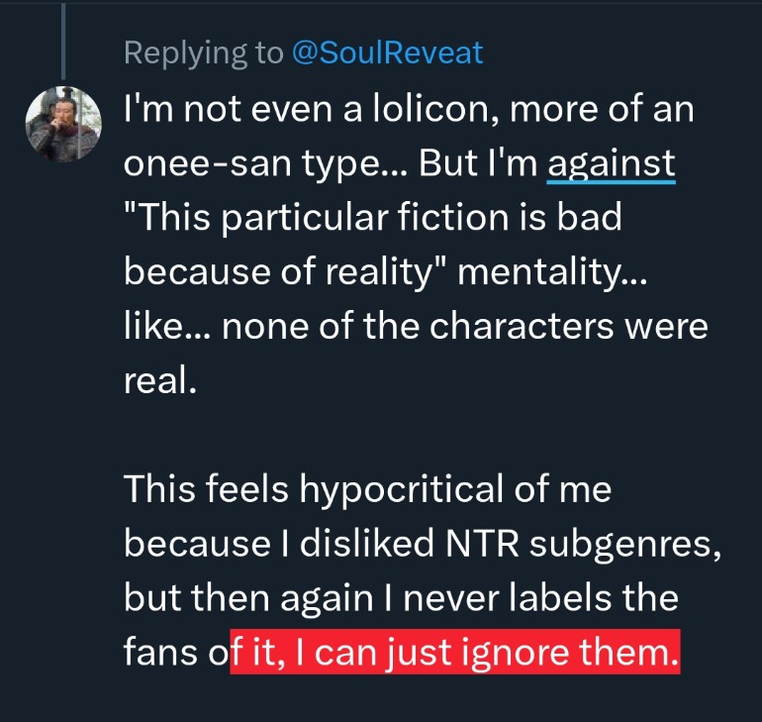Image resolution: width=762 pixels, height=722 pixels.
Task: Click the blank gap between the two paragraphs
Action: point(396,436)
